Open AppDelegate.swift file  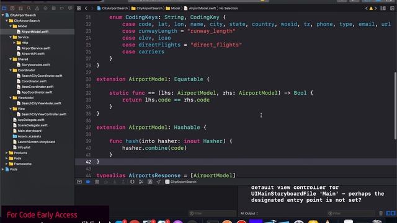pyautogui.click(x=31, y=120)
